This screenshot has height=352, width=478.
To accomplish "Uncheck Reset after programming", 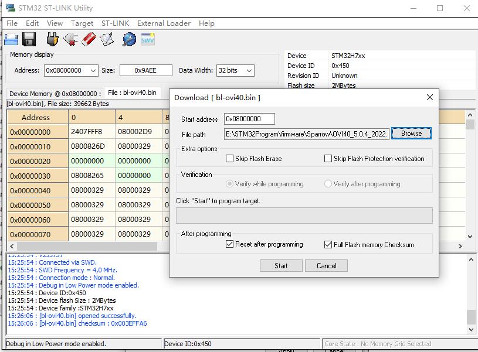I will tap(229, 244).
